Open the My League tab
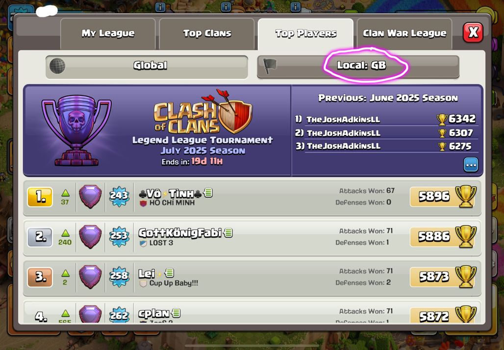Viewport: 504px width, 350px height. pos(108,33)
